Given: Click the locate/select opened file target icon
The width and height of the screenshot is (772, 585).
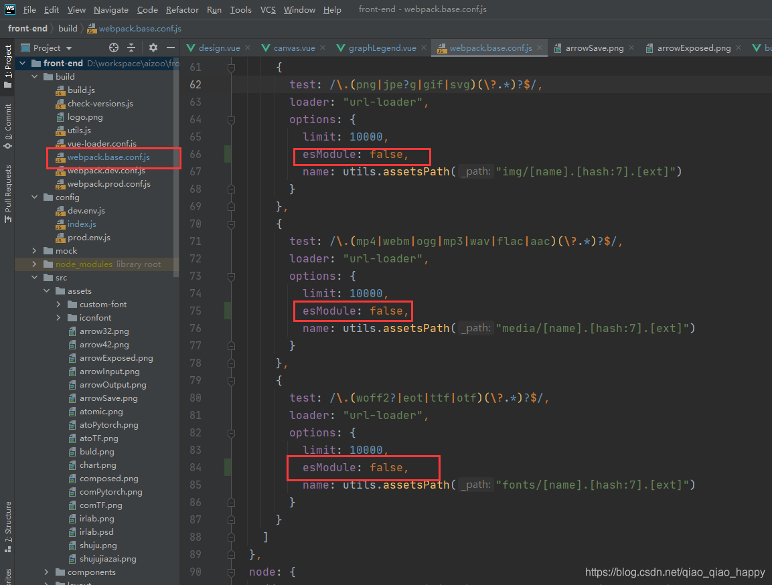Looking at the screenshot, I should (114, 48).
